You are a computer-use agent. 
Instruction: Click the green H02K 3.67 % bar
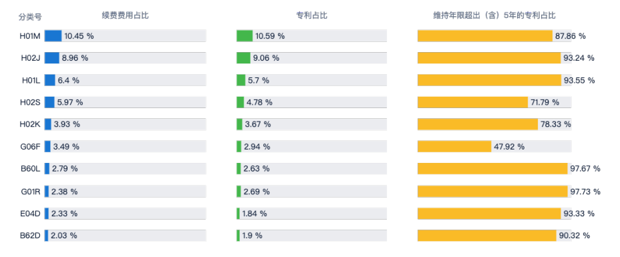240,124
